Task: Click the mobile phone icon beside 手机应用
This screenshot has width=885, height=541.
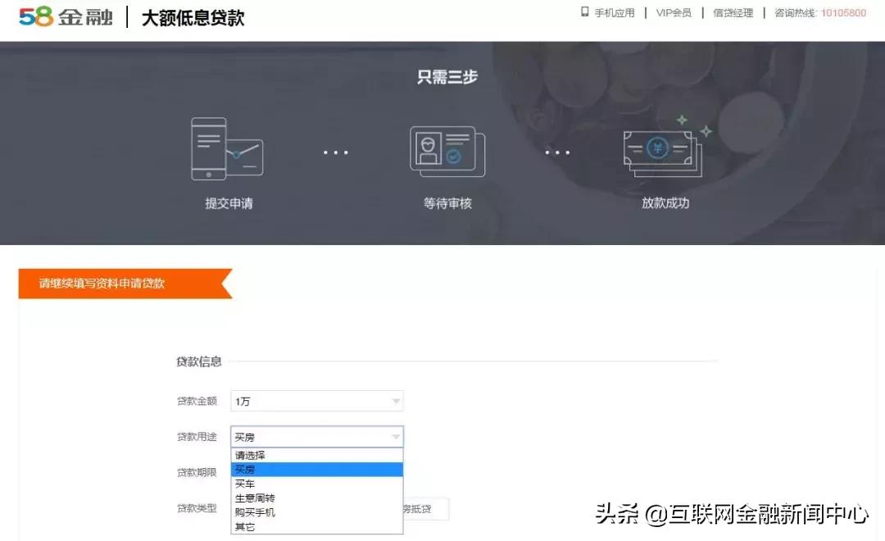Action: [583, 12]
